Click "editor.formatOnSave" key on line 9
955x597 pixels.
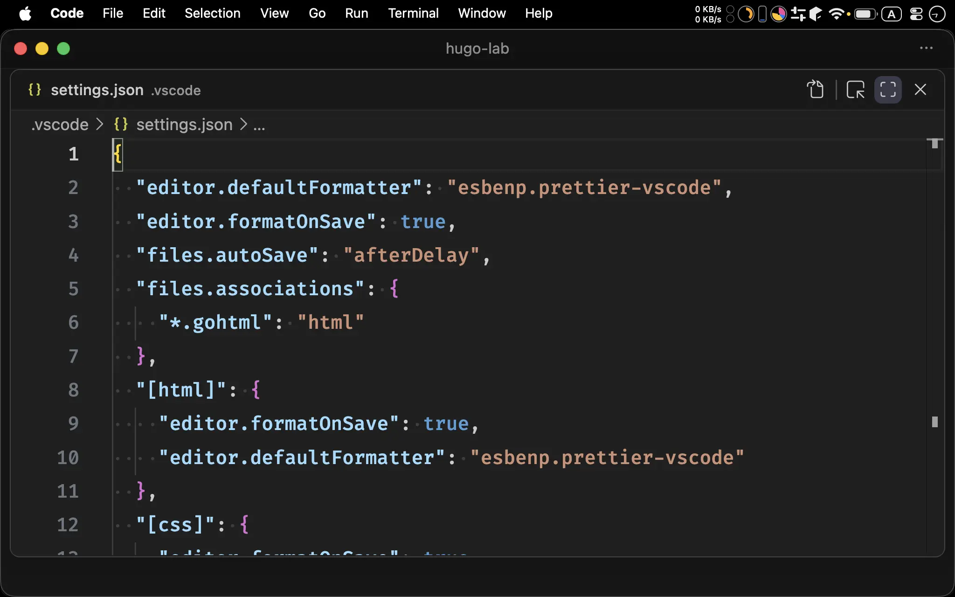pos(279,423)
